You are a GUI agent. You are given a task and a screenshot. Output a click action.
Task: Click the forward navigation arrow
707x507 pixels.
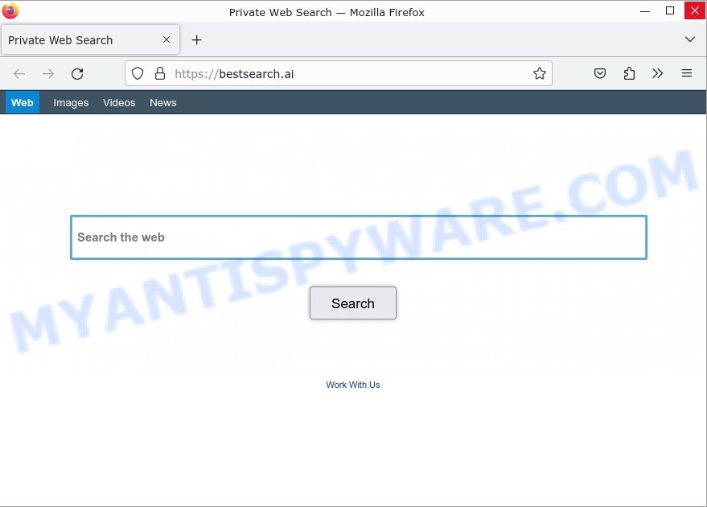pyautogui.click(x=47, y=73)
